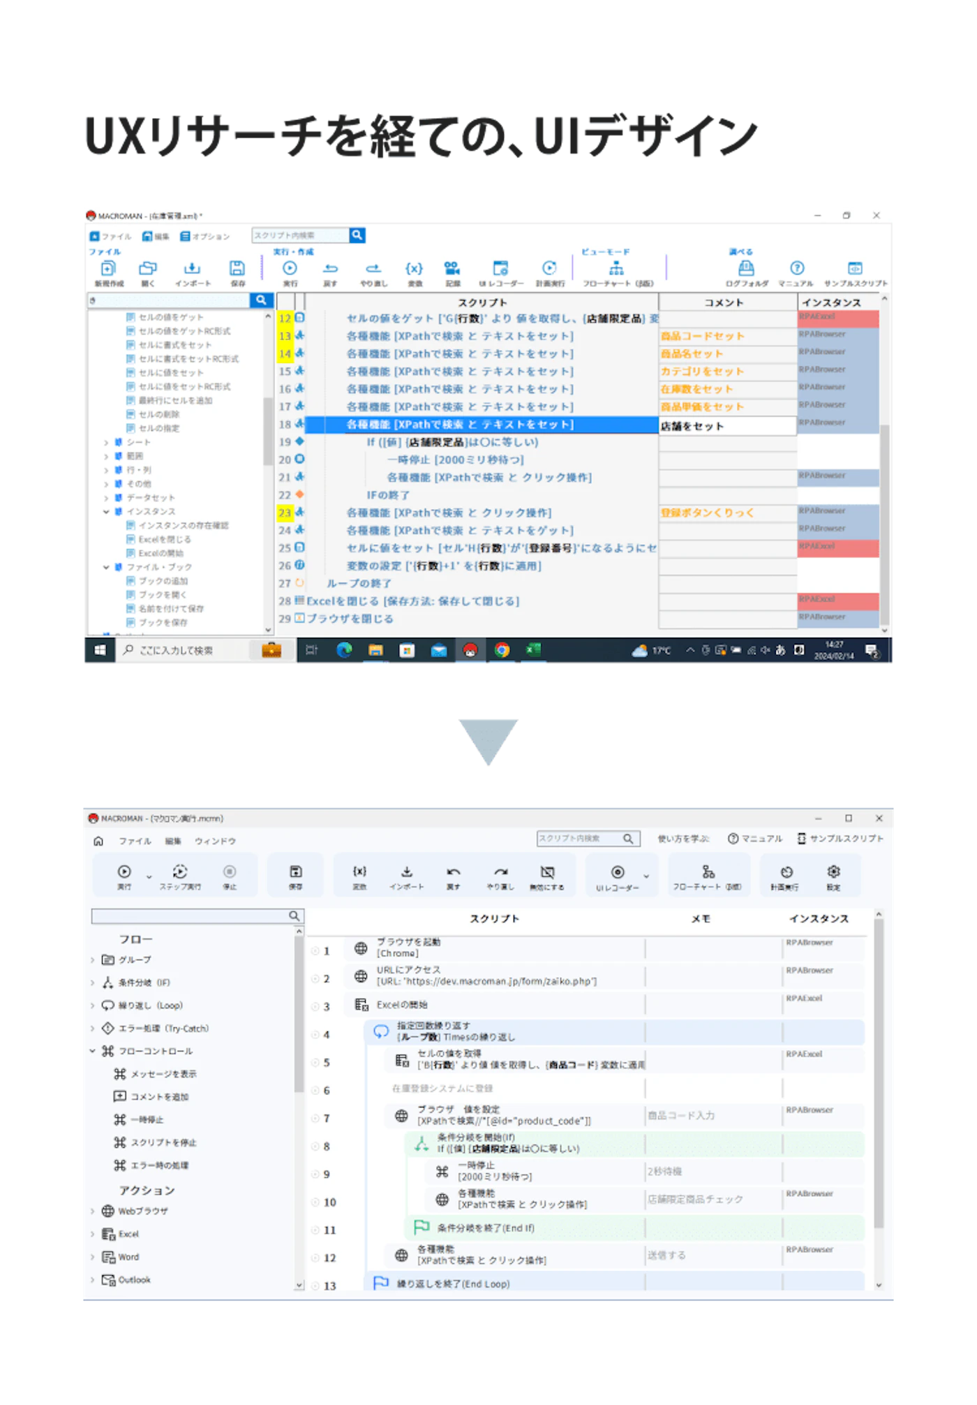Click 実行 play icon in lower window
Viewport: 977px width, 1405px height.
pyautogui.click(x=124, y=871)
